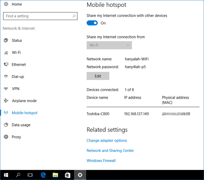Viewport: 204px width, 180px height.
Task: Open taskbar search magnifier
Action: click(18, 175)
